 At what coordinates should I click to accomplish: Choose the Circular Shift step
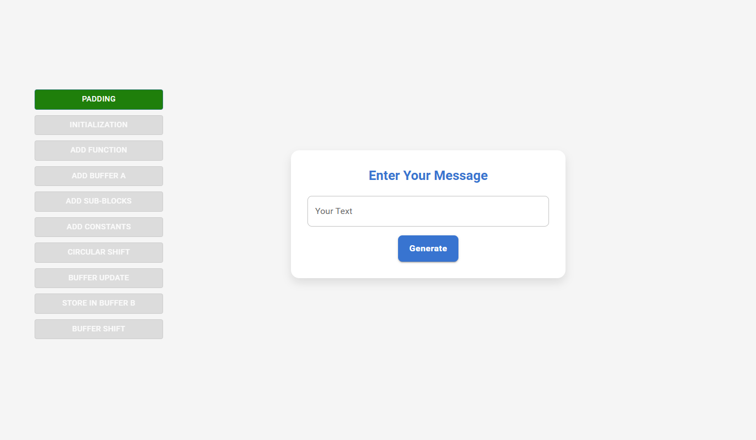click(99, 252)
